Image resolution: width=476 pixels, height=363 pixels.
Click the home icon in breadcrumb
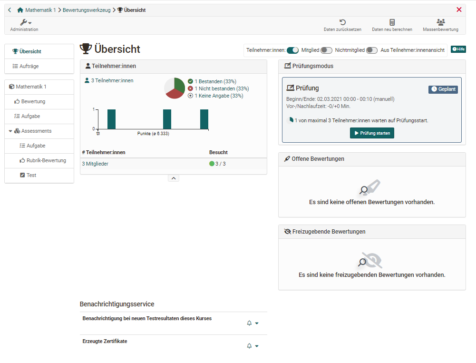pos(20,10)
